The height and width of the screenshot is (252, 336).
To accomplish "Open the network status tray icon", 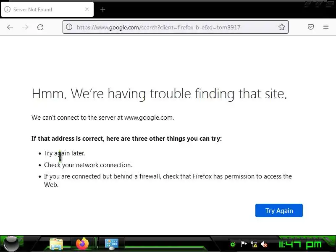I will [x=254, y=244].
